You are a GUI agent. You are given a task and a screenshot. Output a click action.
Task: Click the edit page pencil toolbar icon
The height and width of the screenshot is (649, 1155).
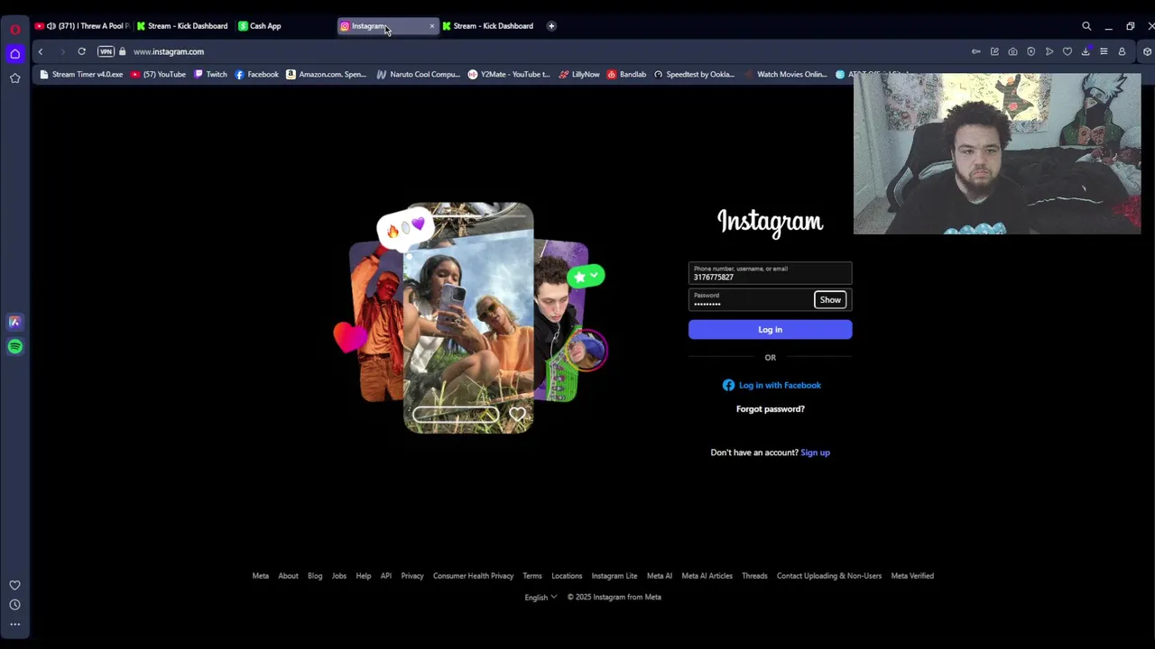[x=994, y=51]
